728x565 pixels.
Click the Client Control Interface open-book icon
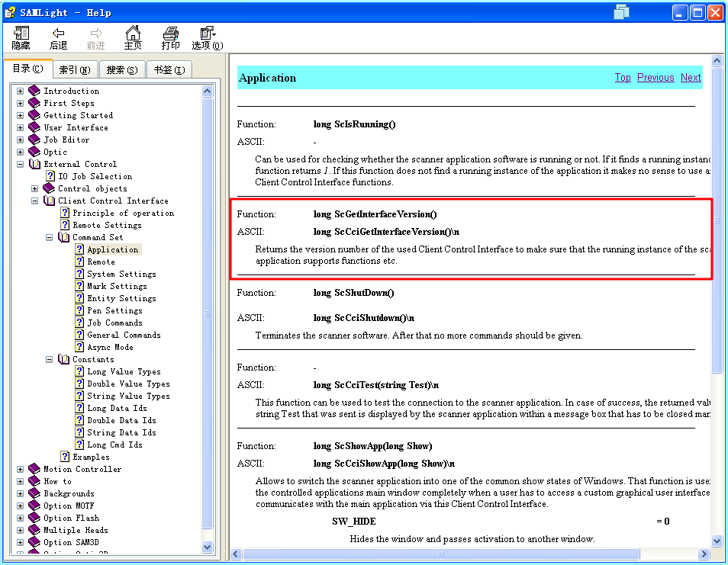click(49, 201)
